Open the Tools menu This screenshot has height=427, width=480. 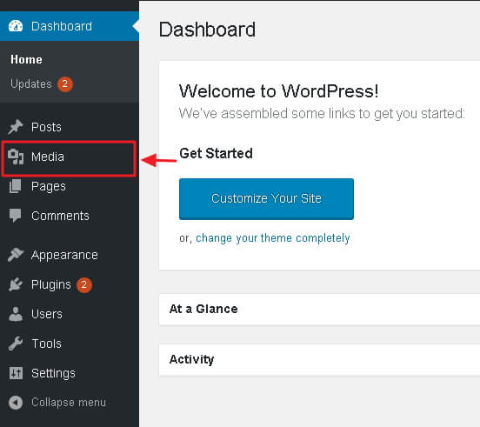tap(70, 344)
